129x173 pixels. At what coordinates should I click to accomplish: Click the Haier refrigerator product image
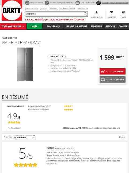(x=25, y=64)
